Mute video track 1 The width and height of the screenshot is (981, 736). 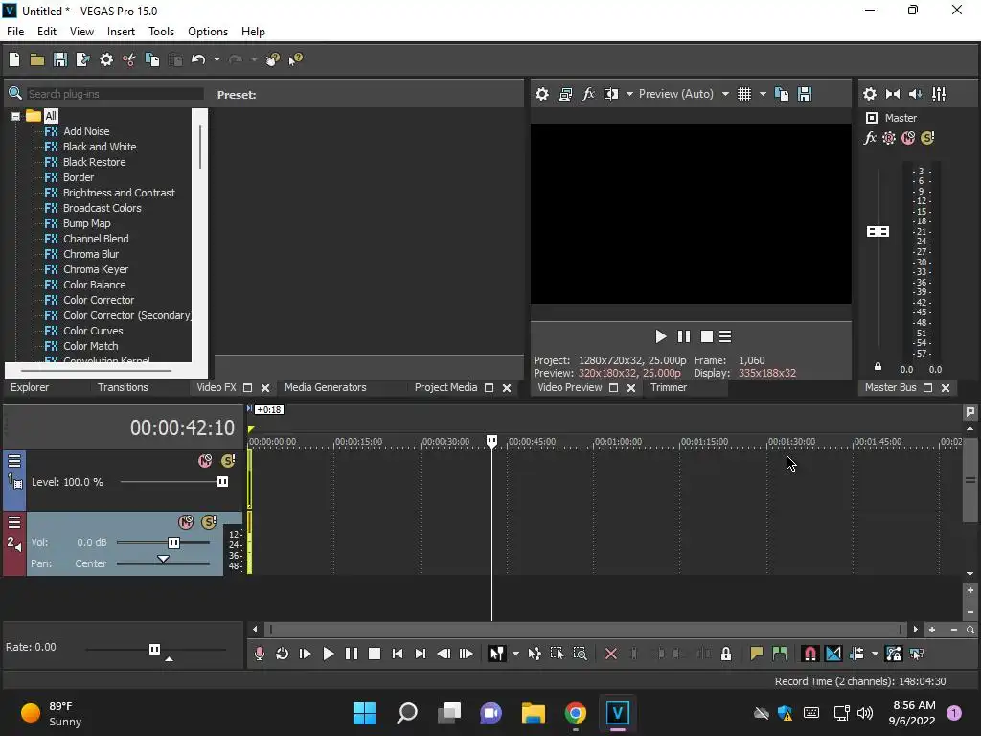click(205, 461)
